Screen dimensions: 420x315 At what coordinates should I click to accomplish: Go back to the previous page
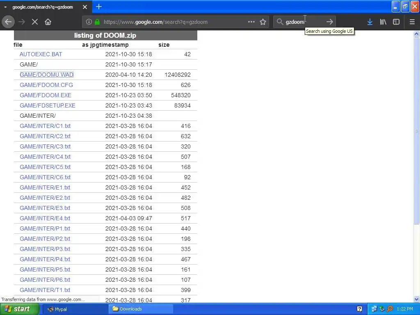pos(8,22)
